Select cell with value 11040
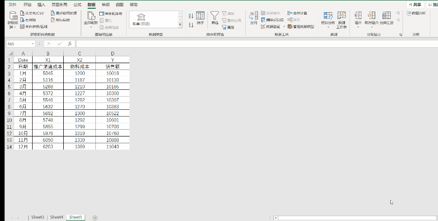438x221 pixels. click(112, 147)
